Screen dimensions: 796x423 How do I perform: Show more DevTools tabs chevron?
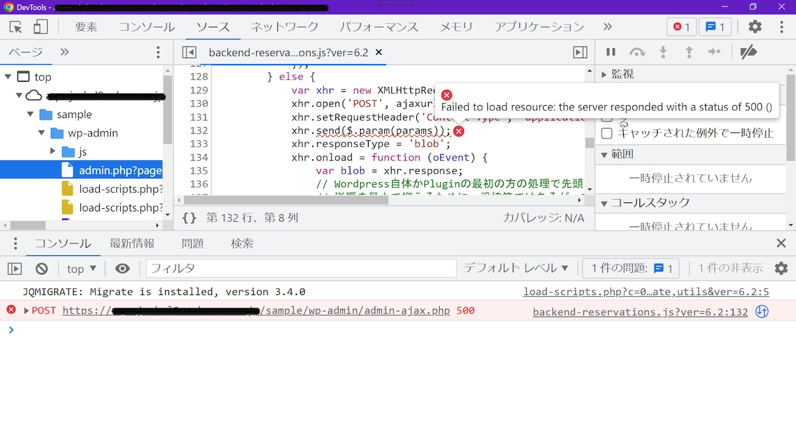pyautogui.click(x=607, y=27)
